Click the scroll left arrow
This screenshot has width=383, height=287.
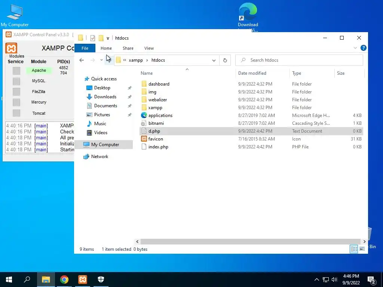tap(137, 241)
